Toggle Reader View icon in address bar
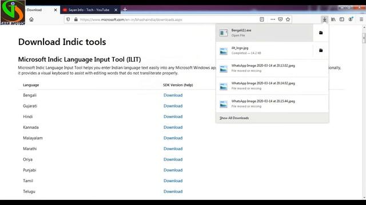The height and width of the screenshot is (205, 366). pyautogui.click(x=262, y=19)
